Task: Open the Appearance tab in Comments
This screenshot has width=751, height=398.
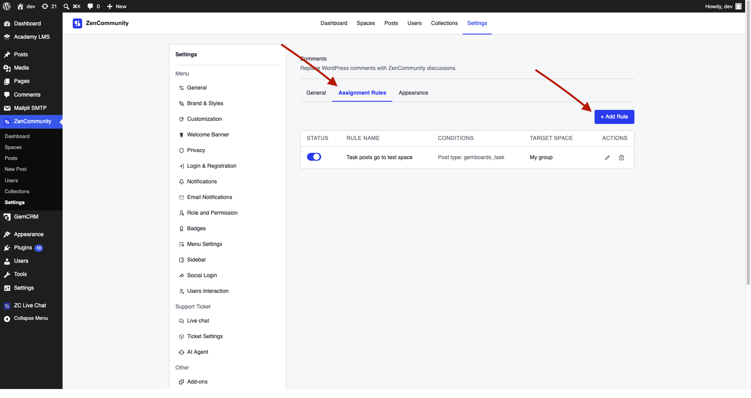Action: click(413, 93)
